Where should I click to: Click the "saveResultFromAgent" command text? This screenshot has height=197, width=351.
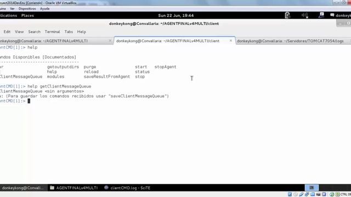107,77
